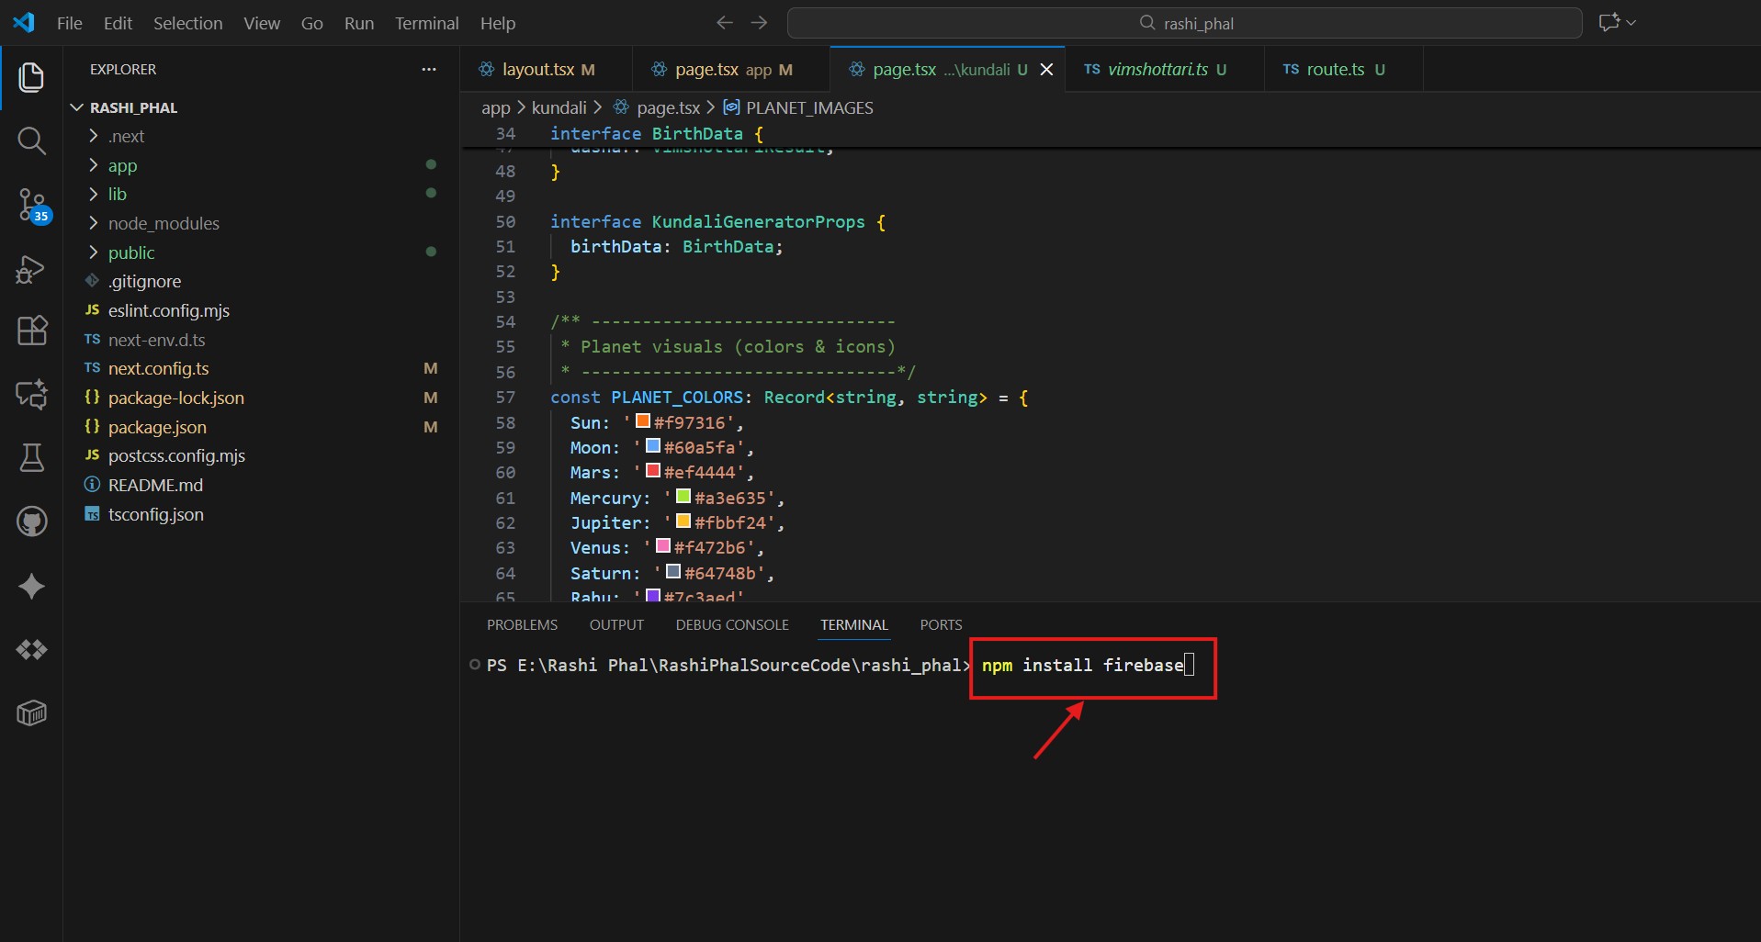
Task: Click the rashi_phal command search box
Action: point(1184,23)
